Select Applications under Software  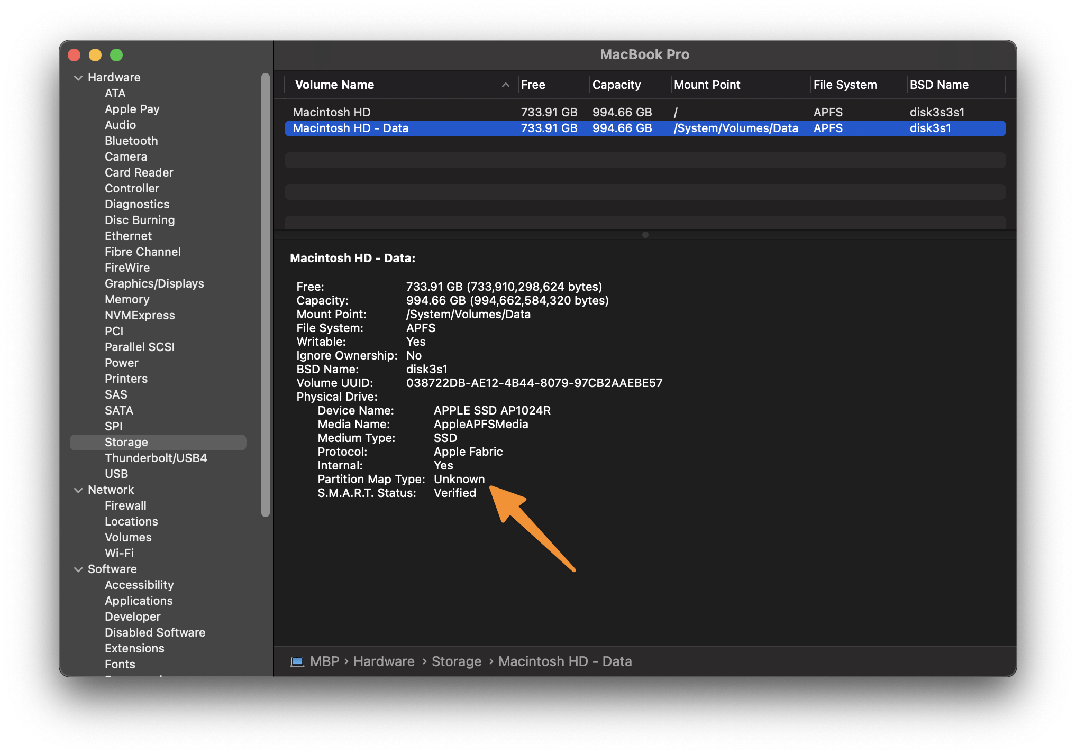tap(139, 601)
